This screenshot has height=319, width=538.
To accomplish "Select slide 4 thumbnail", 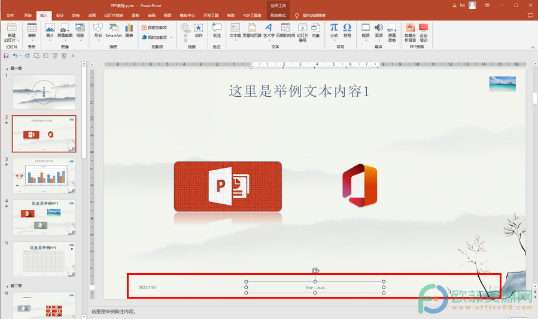I will [44, 217].
